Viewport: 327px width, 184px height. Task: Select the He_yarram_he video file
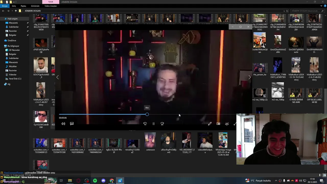260,70
